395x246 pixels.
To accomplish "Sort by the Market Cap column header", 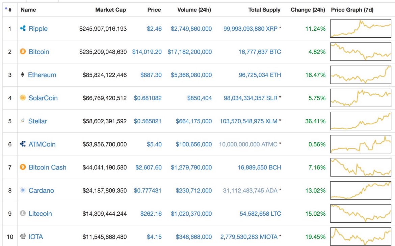I will click(x=111, y=10).
